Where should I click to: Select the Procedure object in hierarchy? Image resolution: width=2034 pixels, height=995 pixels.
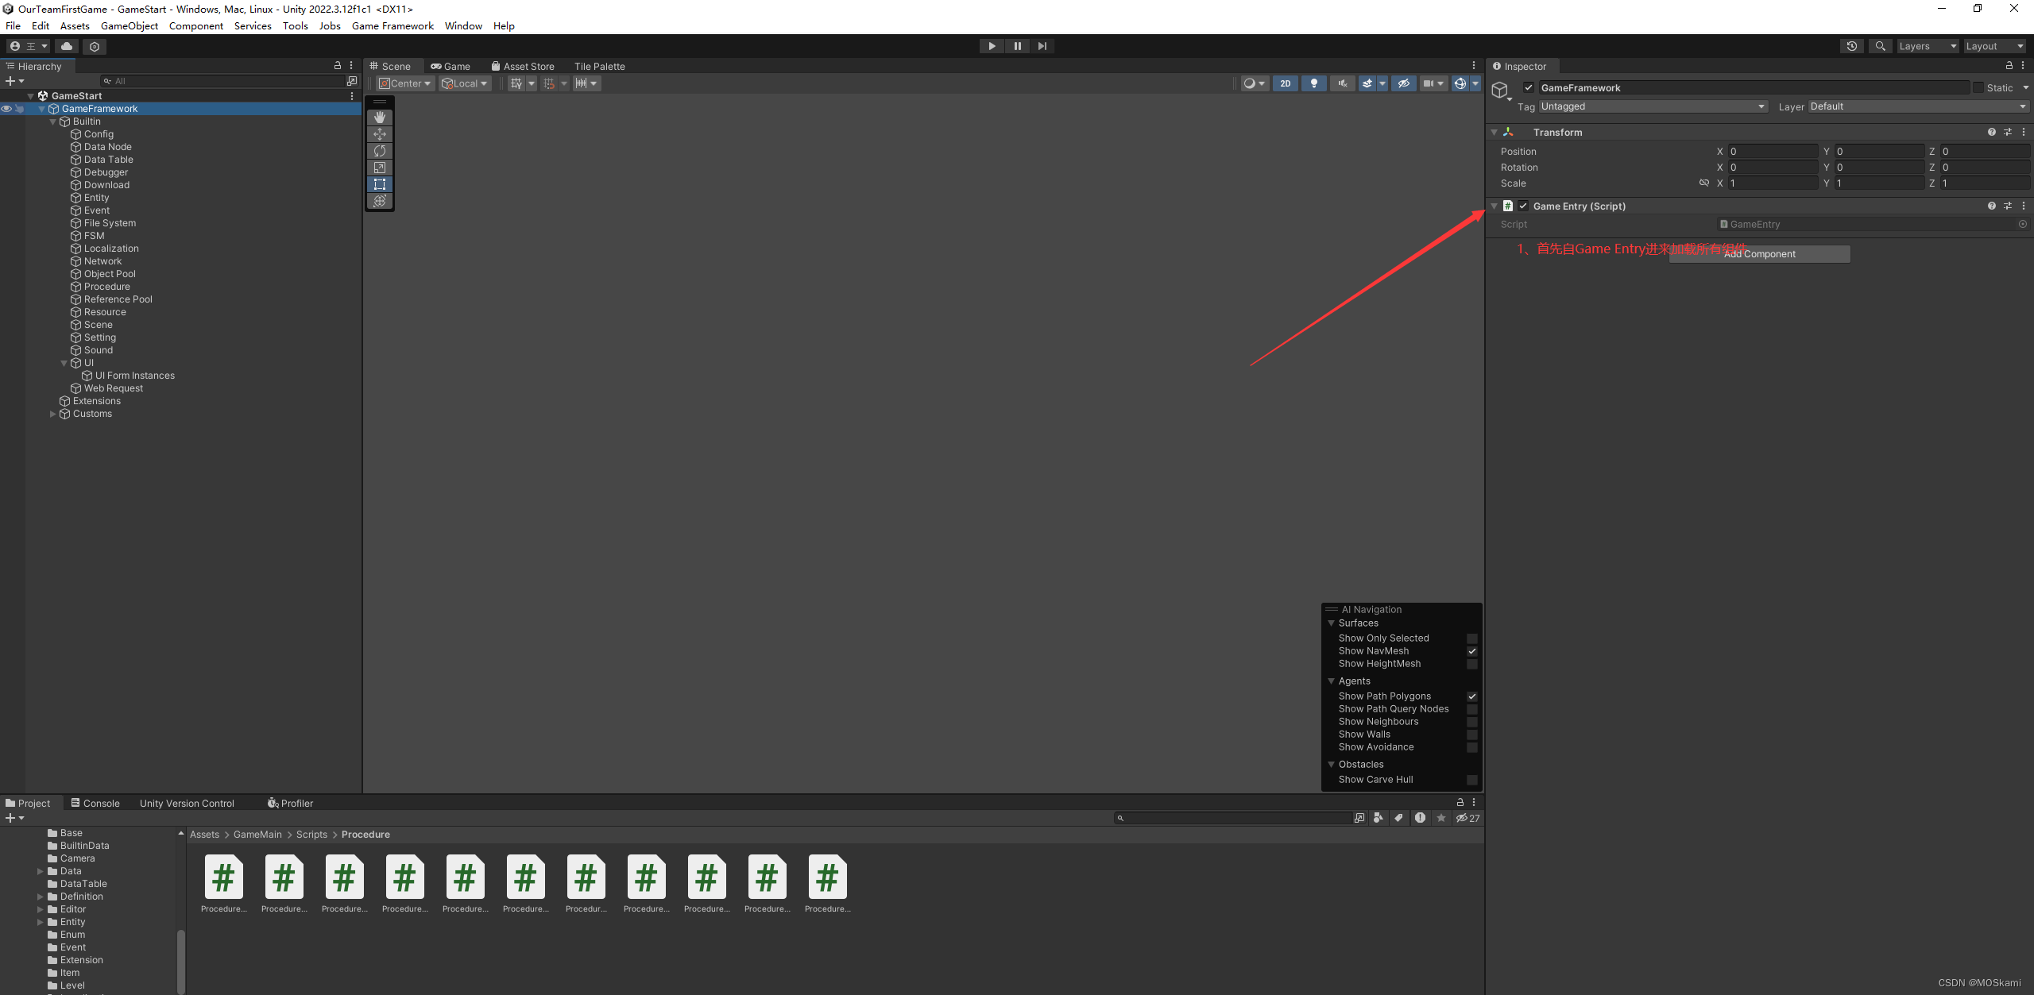click(106, 287)
